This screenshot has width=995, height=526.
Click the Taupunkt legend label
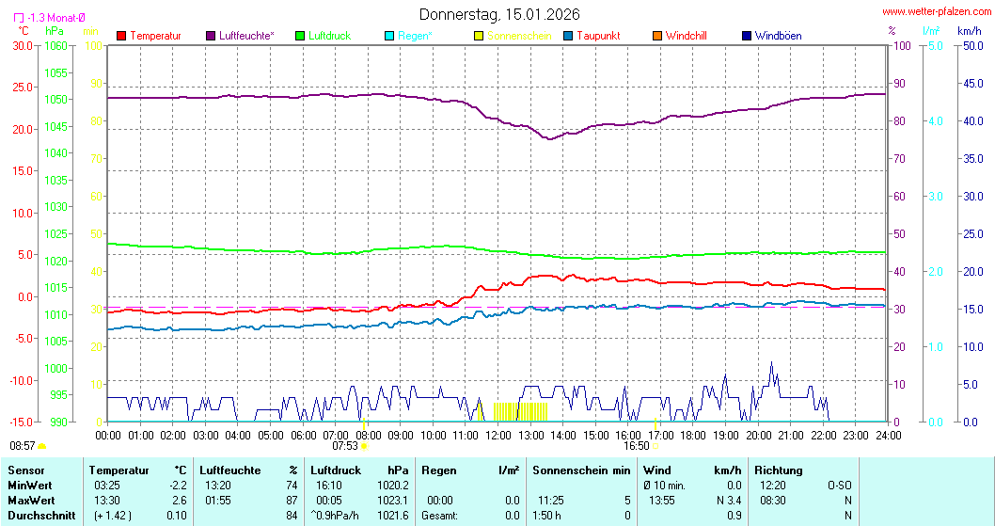click(x=596, y=36)
